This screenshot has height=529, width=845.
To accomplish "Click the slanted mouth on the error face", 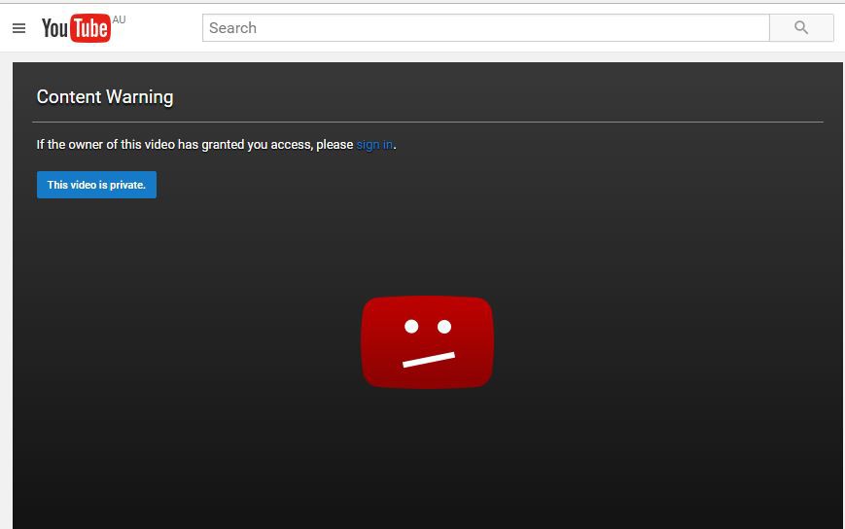I will coord(429,360).
